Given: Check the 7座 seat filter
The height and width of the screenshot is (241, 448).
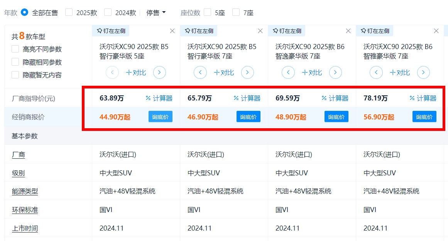Looking at the screenshot, I should pyautogui.click(x=236, y=12).
